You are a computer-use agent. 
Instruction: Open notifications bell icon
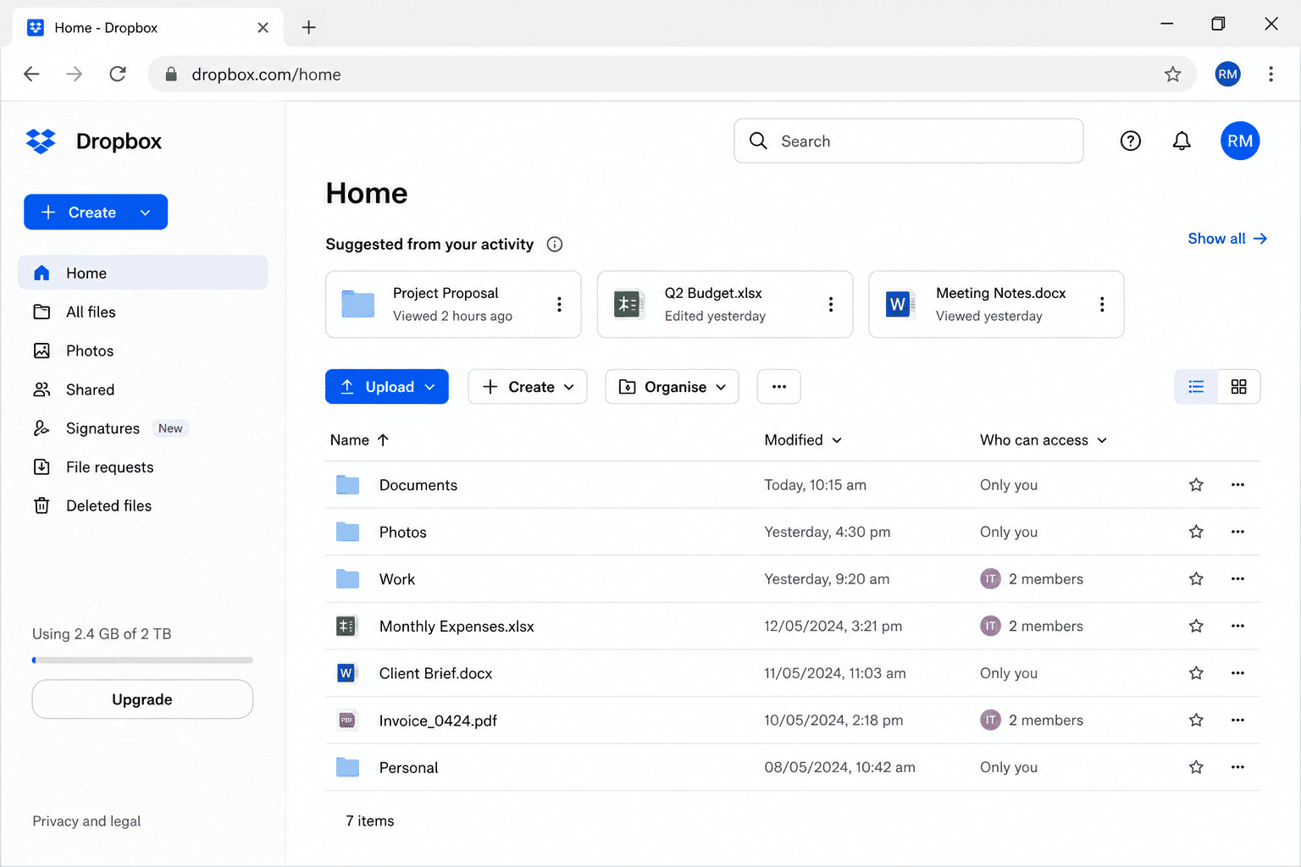click(1182, 141)
